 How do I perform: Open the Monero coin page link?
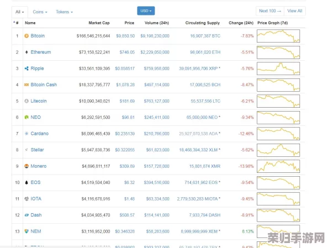[x=39, y=166]
